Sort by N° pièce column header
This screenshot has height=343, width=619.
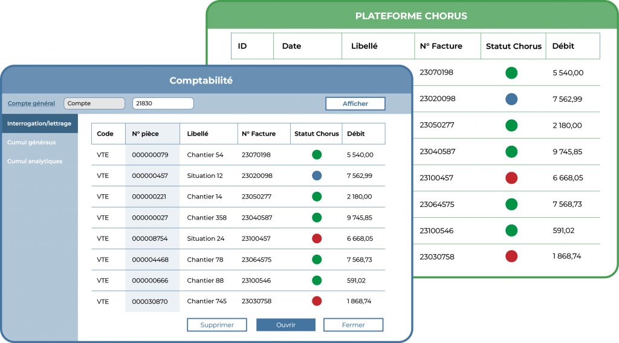pyautogui.click(x=153, y=134)
